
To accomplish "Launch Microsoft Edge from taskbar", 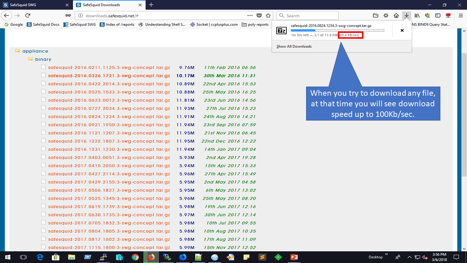I will pos(40,257).
